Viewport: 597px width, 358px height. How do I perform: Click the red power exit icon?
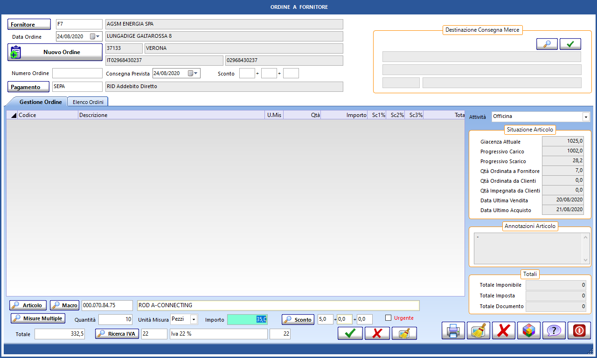click(x=579, y=330)
